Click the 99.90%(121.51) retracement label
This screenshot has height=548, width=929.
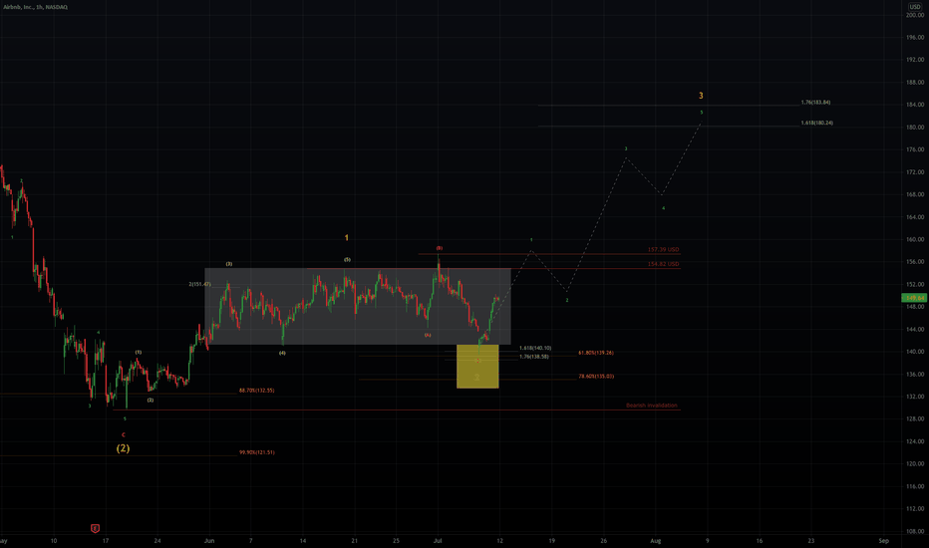pos(256,452)
